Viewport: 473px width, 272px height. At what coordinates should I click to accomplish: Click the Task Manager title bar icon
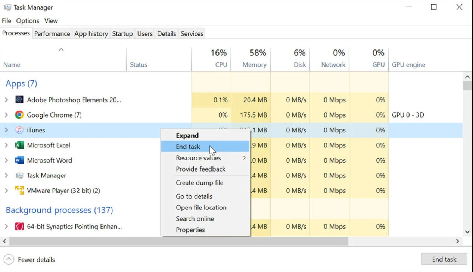(7, 7)
